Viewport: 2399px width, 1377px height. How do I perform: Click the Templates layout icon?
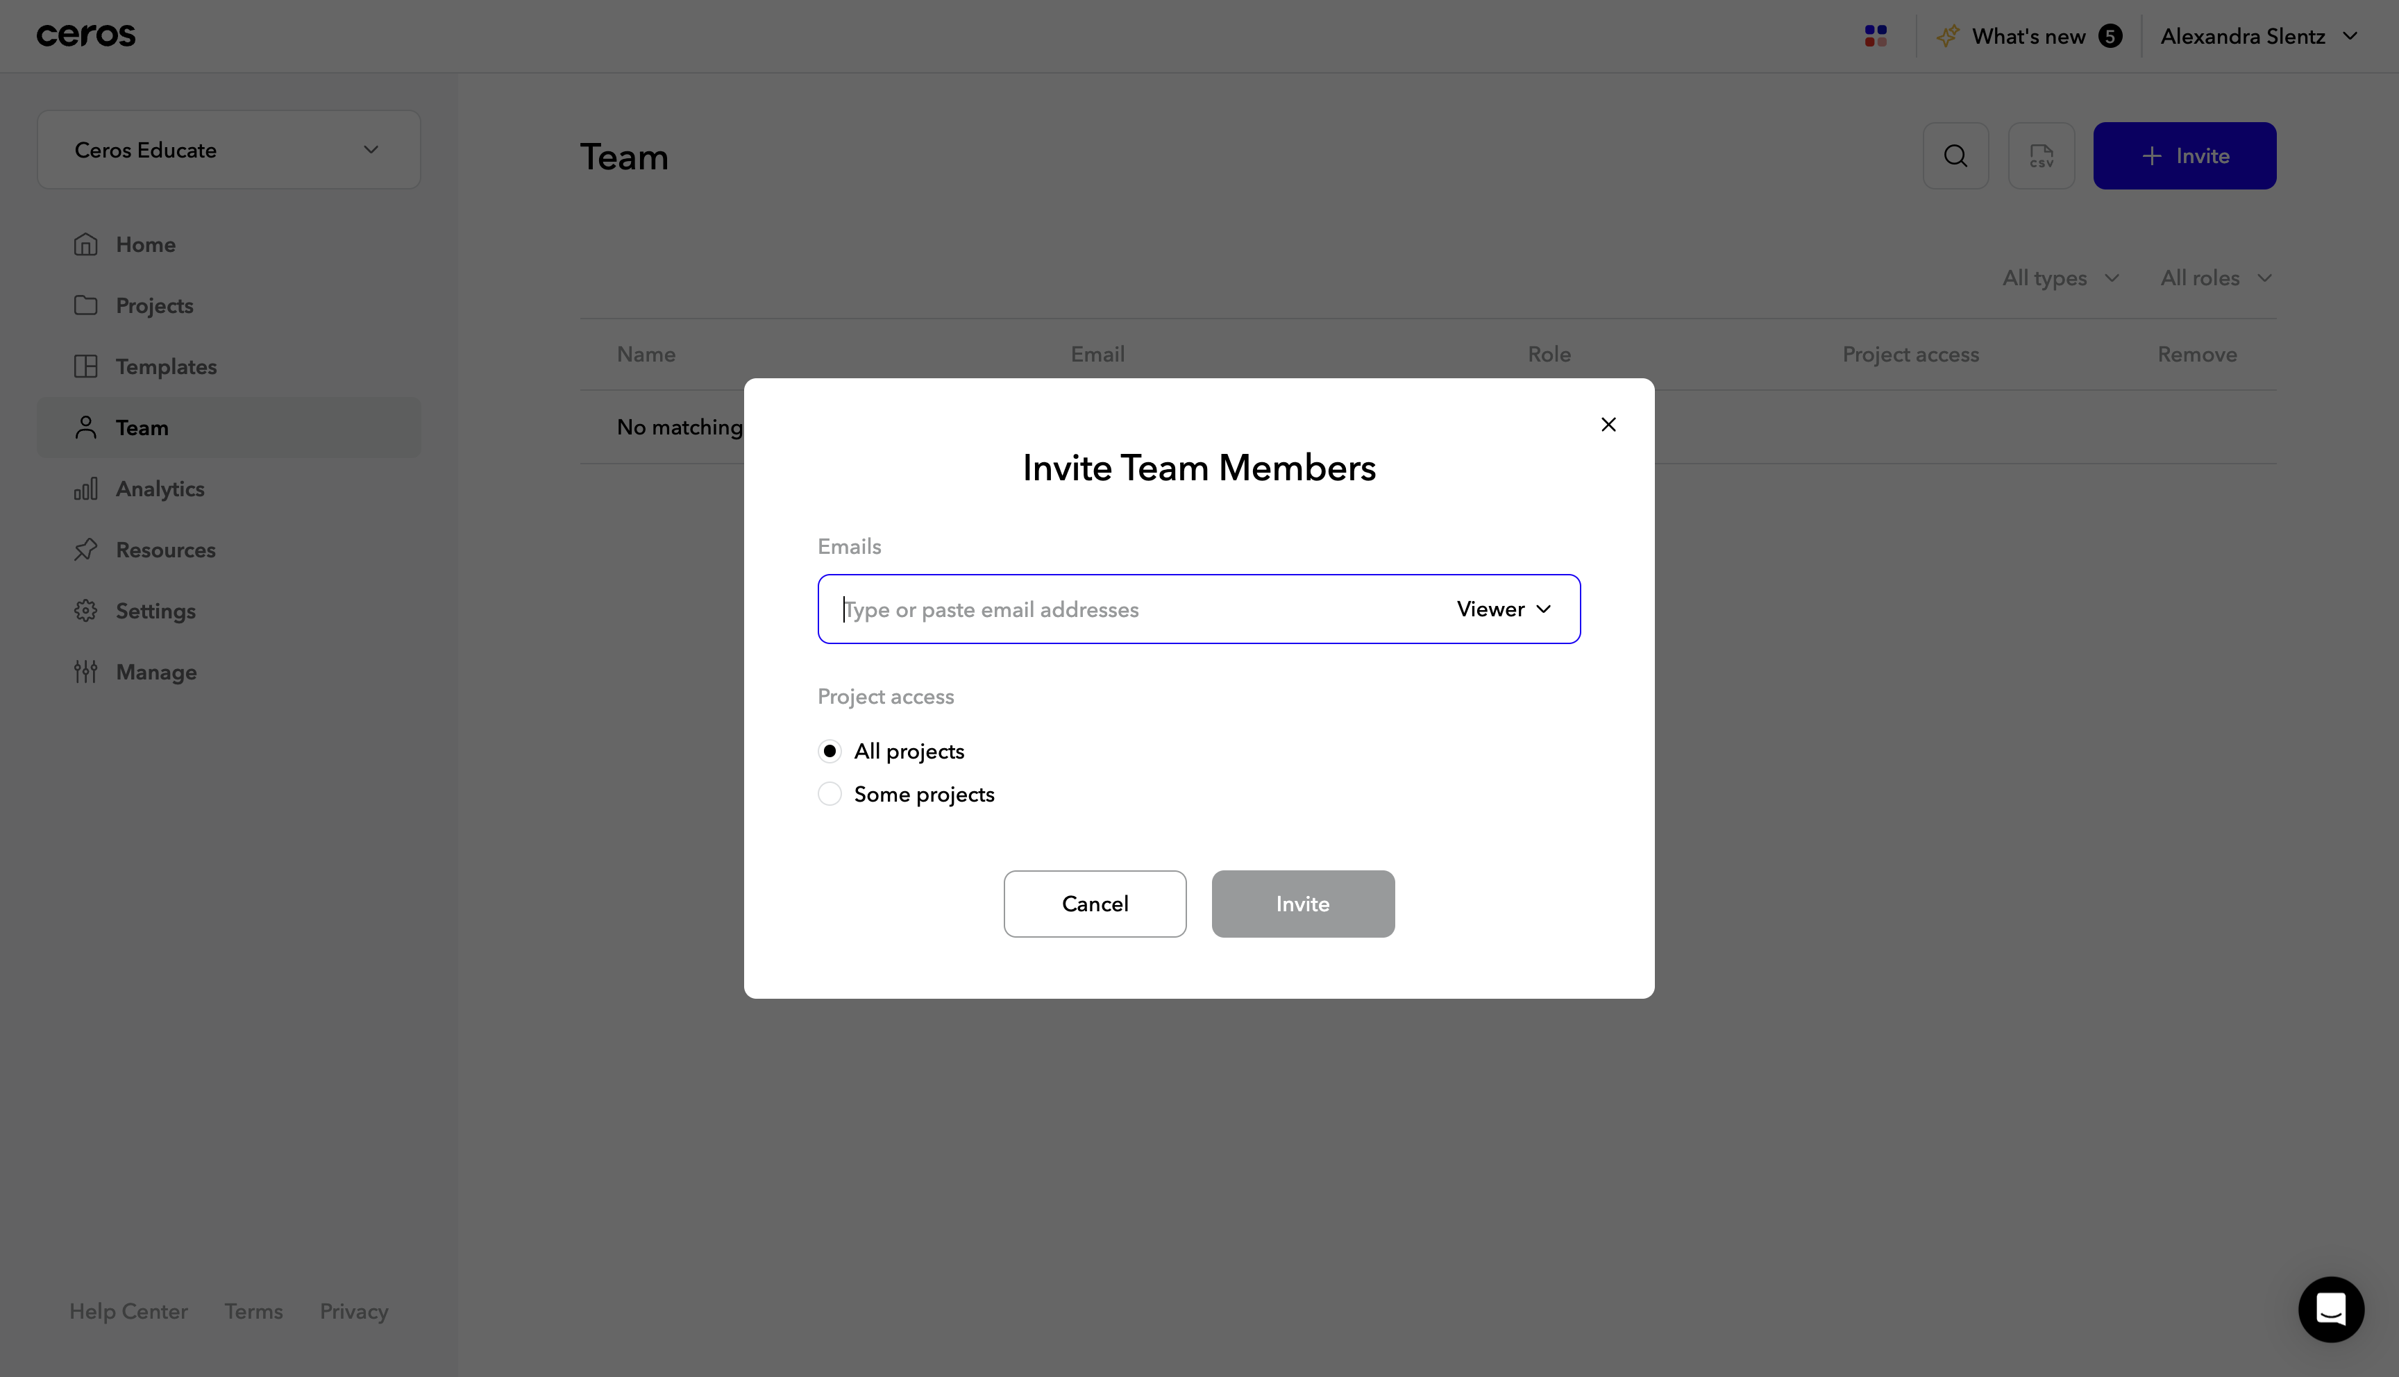coord(86,366)
